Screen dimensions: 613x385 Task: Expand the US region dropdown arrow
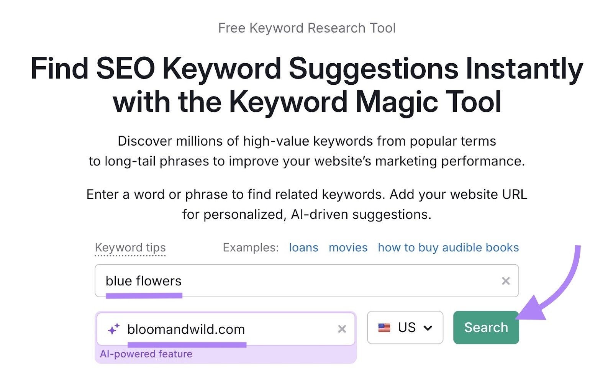428,328
